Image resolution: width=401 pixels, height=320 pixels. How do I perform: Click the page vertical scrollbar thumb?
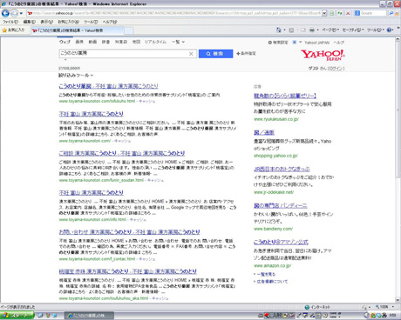point(398,110)
